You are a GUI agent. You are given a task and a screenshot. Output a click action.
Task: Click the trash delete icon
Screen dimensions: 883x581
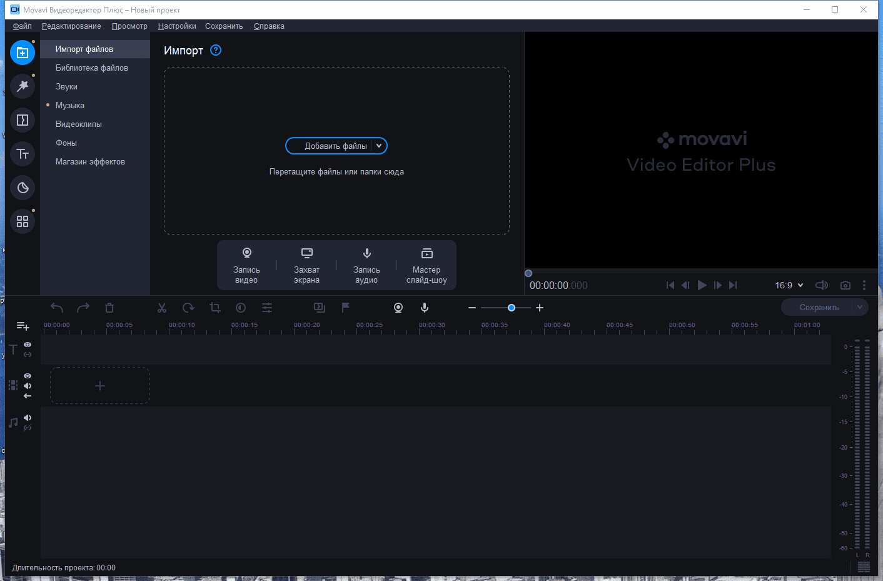click(x=109, y=308)
